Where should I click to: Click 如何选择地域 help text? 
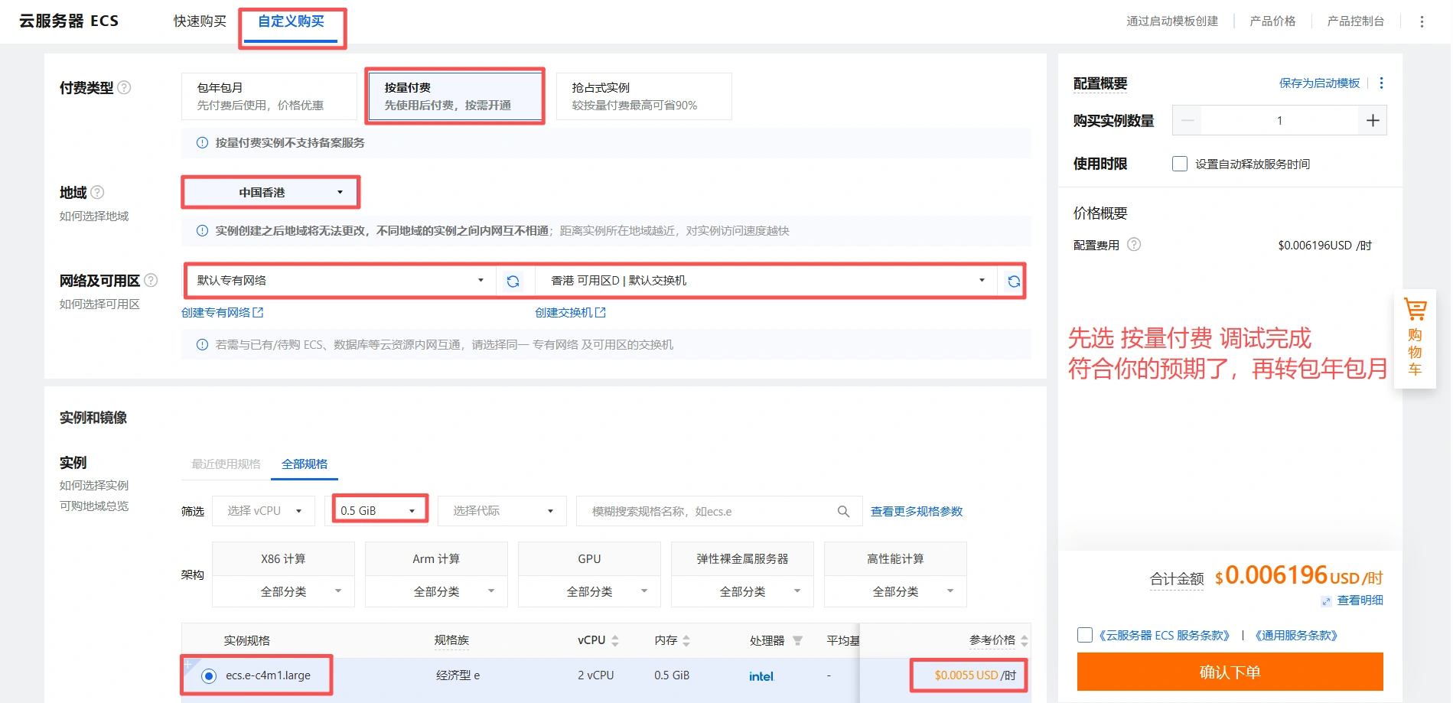[94, 216]
